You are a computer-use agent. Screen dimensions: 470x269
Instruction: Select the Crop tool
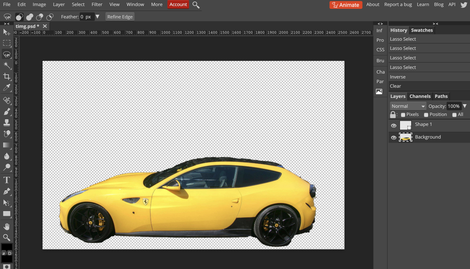pyautogui.click(x=7, y=77)
